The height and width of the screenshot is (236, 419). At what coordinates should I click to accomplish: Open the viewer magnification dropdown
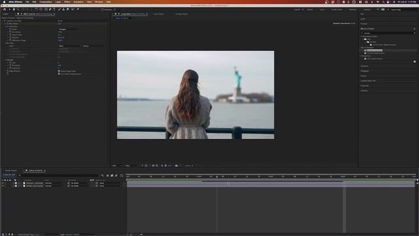coord(117,166)
